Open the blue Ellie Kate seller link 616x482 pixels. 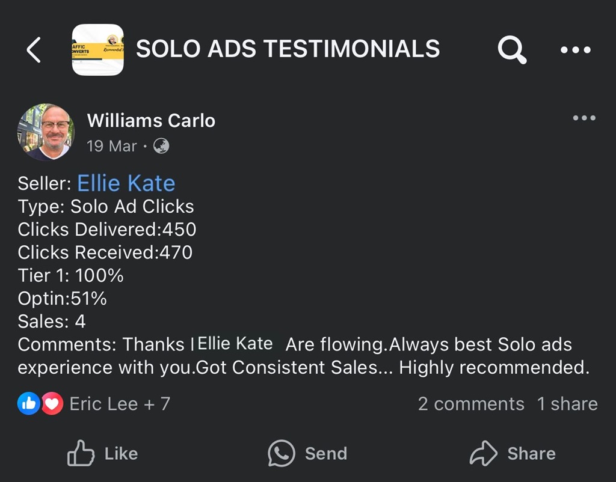coord(126,183)
